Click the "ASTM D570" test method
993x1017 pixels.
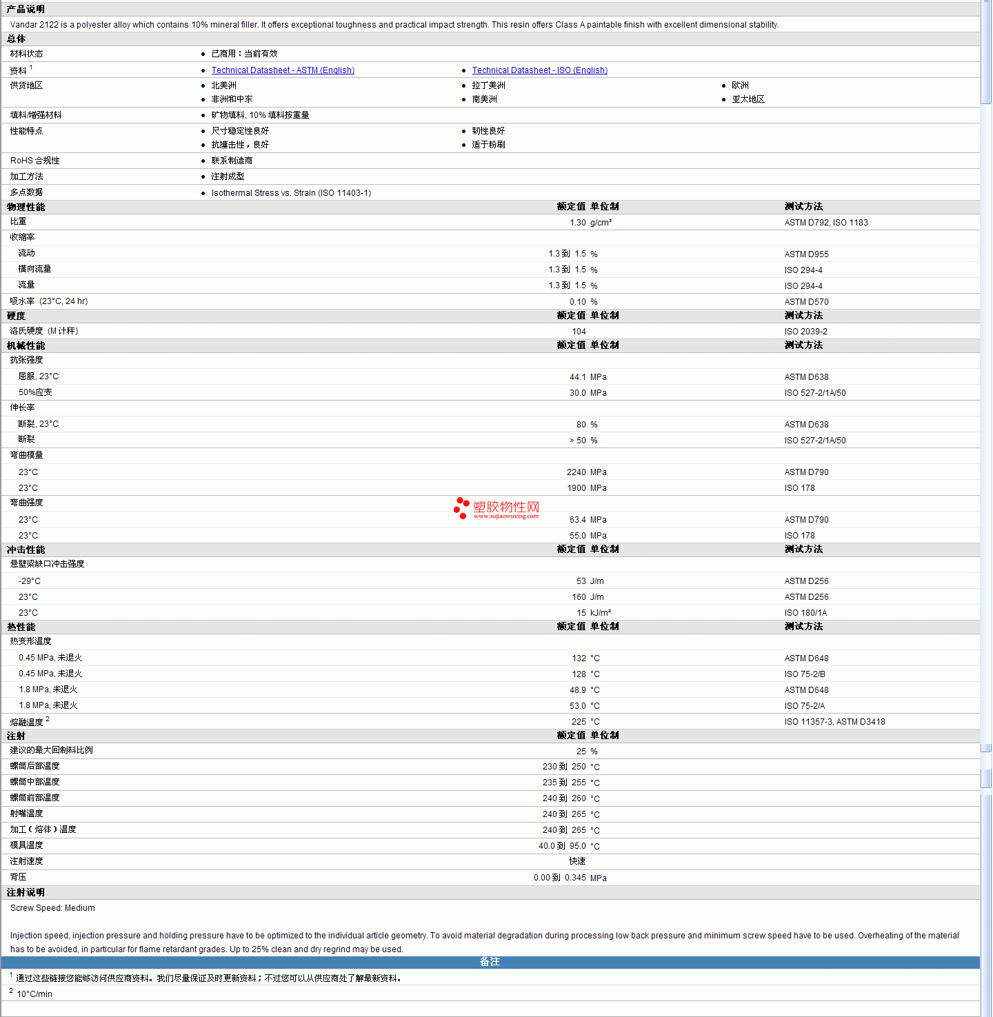click(807, 302)
